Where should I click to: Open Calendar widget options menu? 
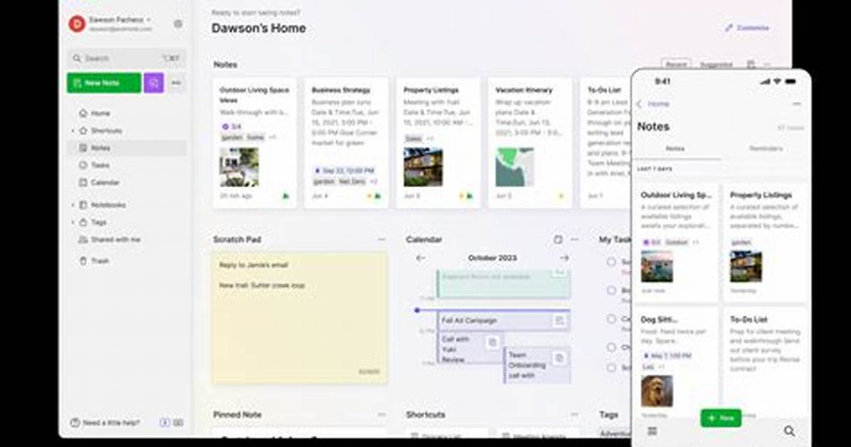[x=574, y=240]
